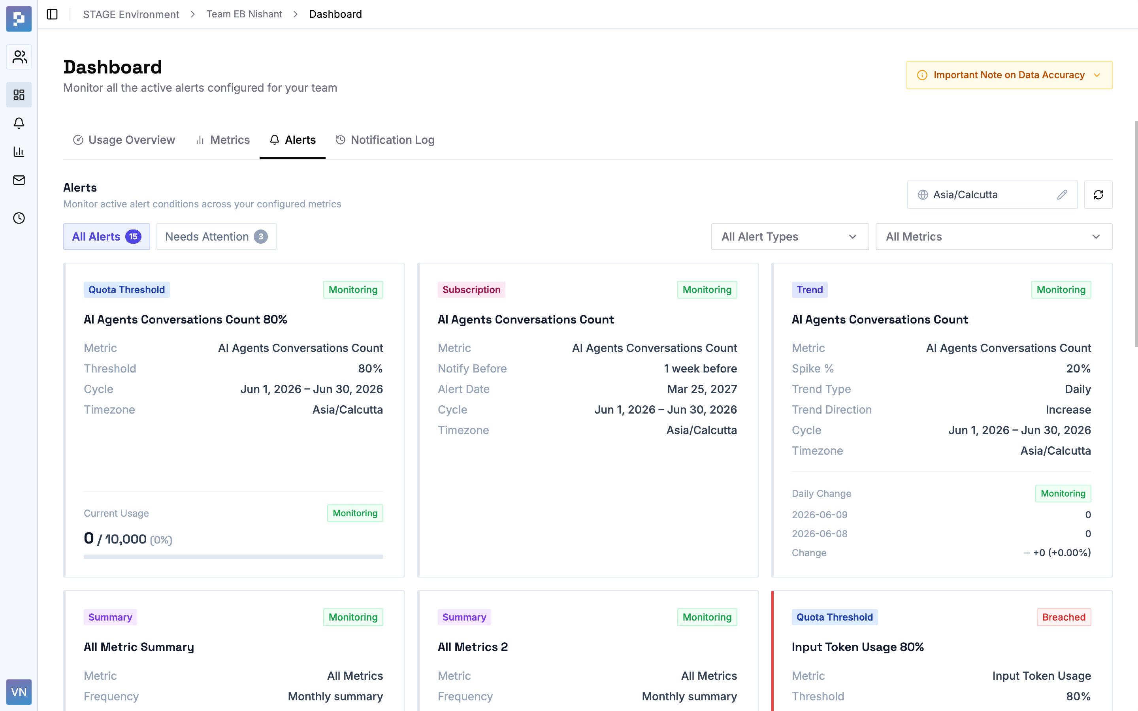Open the bar chart sidebar icon
Image resolution: width=1138 pixels, height=711 pixels.
pos(19,151)
